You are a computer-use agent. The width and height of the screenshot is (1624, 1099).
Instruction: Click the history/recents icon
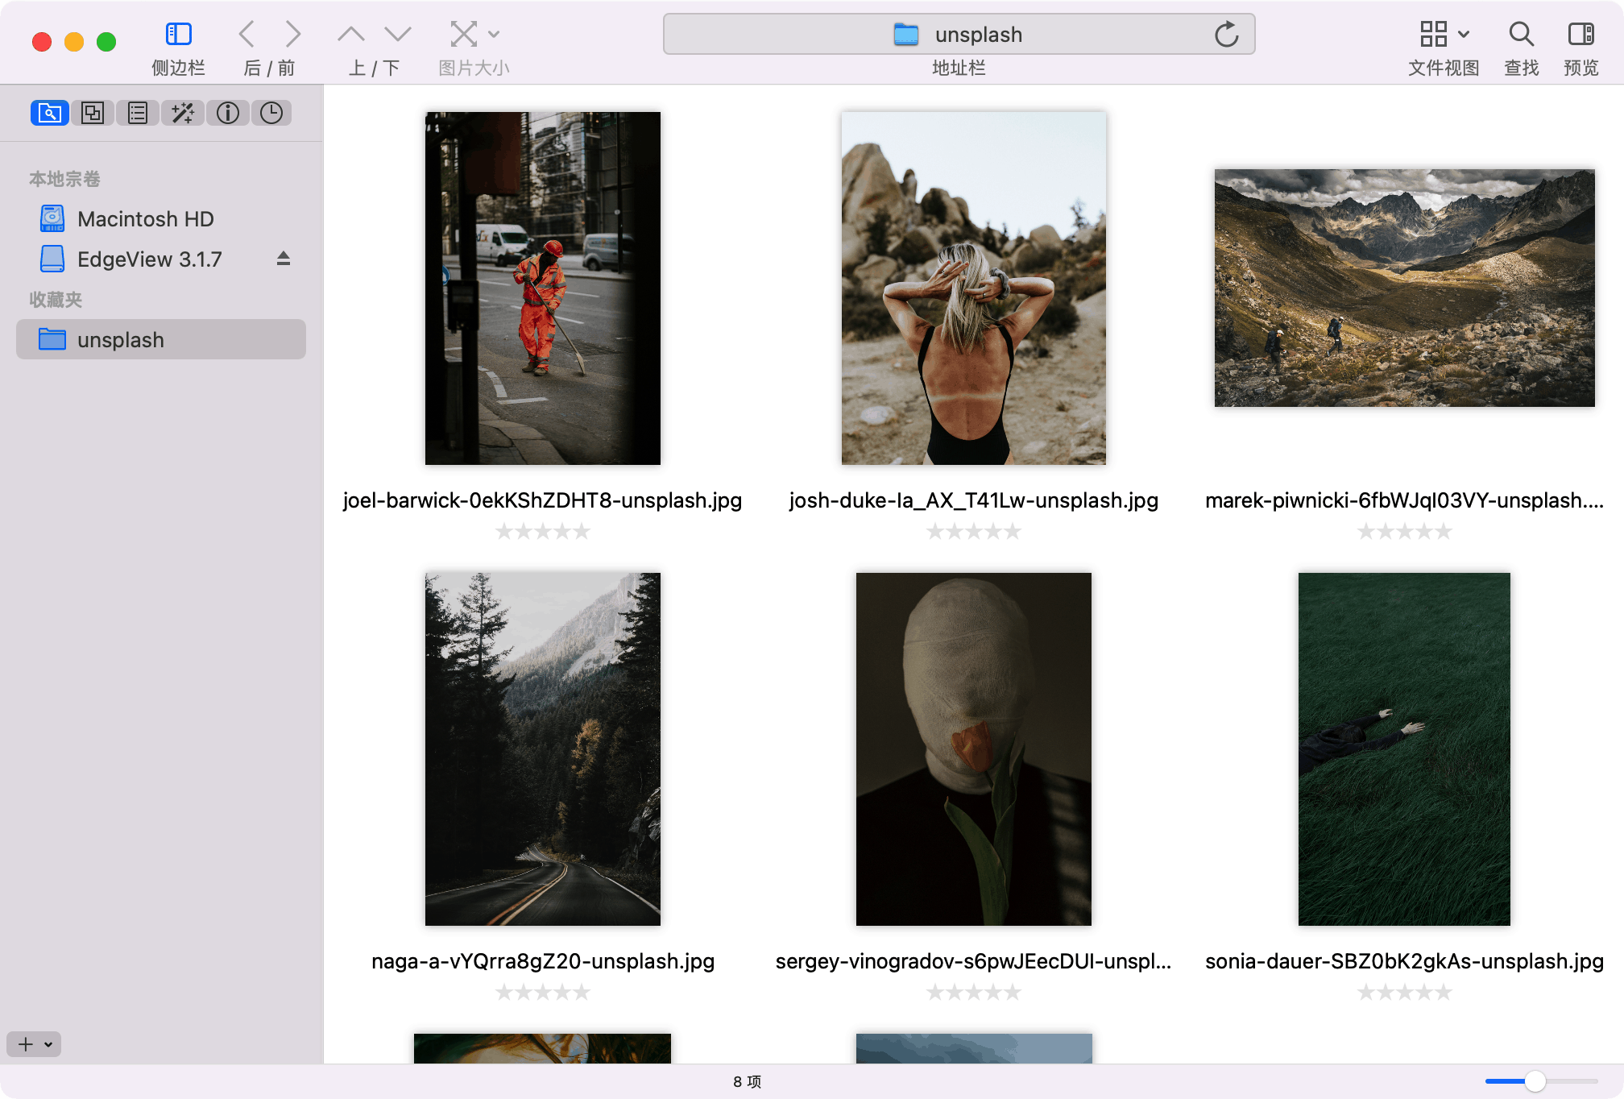click(272, 112)
